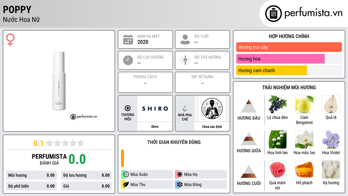Viewport: 348px width, 196px height.
Task: Click the 2020 release year value
Action: (x=143, y=42)
